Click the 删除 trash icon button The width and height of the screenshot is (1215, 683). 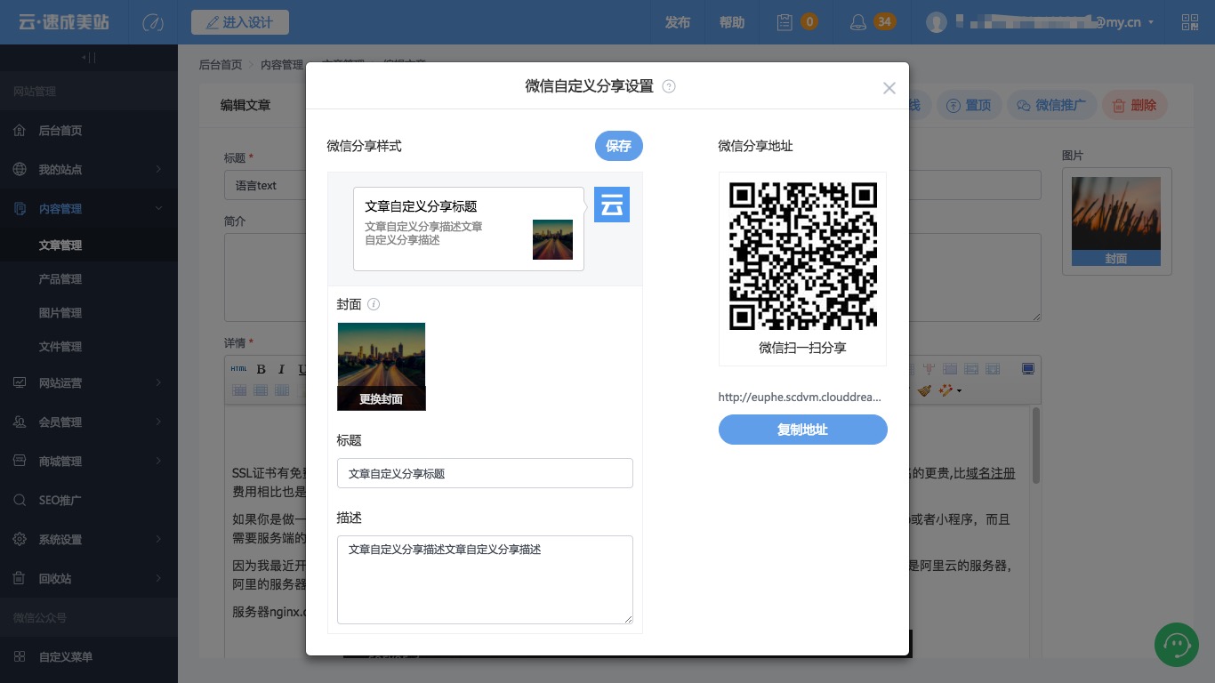point(1134,105)
